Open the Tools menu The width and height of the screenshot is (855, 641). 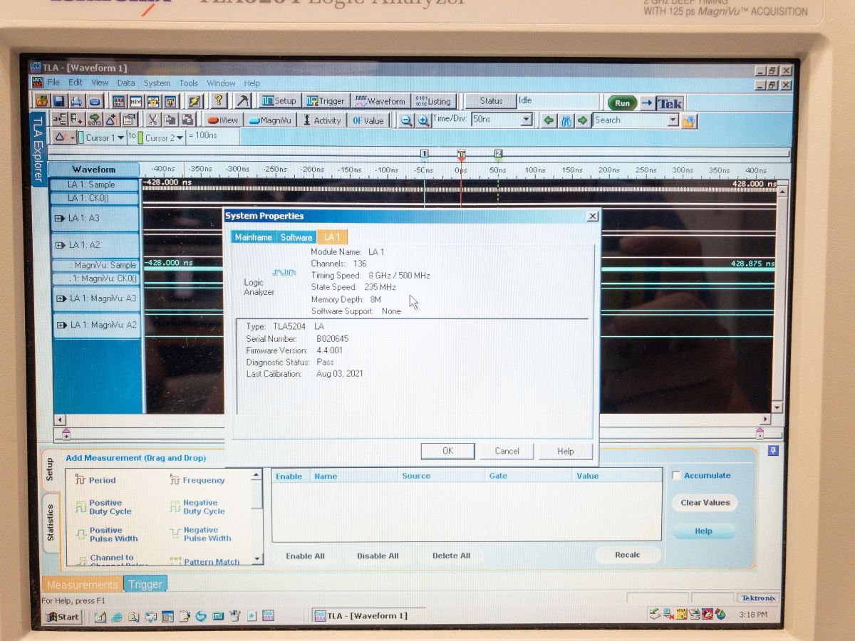click(x=188, y=83)
